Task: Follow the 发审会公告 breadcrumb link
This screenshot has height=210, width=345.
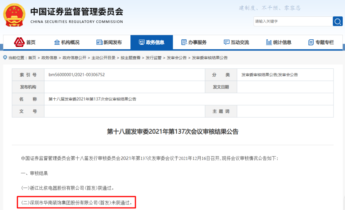Action: click(x=177, y=58)
